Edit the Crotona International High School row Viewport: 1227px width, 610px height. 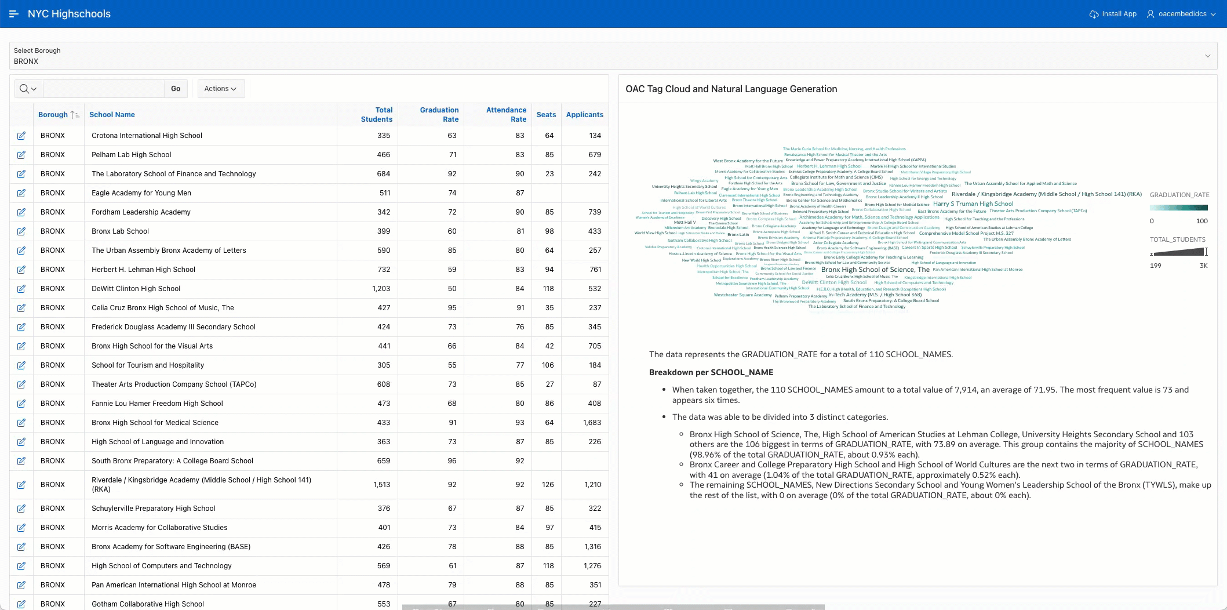pyautogui.click(x=21, y=136)
